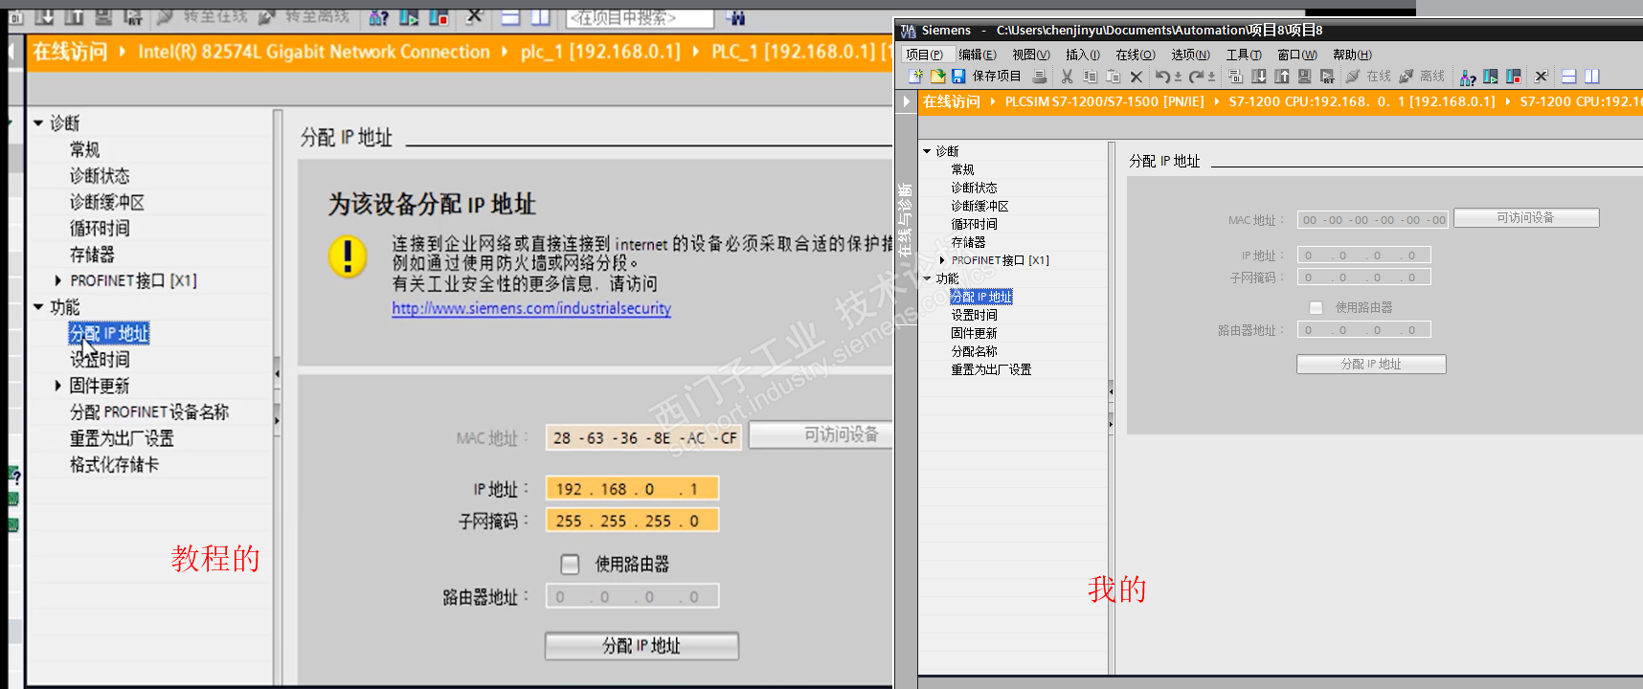Select 固件更新 in right Siemens tree

975,333
